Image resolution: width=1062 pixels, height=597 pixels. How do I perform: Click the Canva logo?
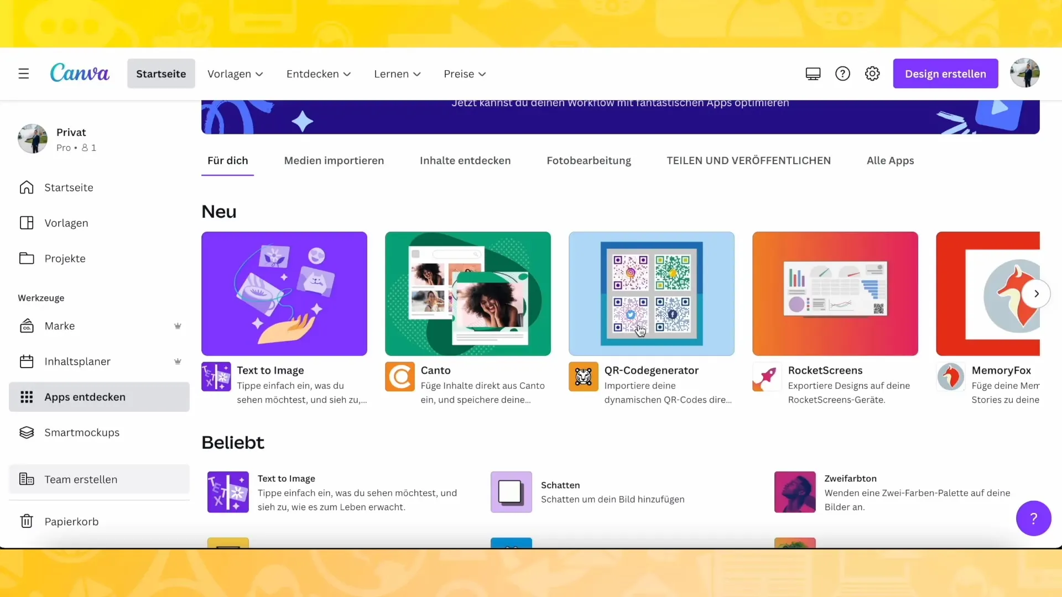(x=80, y=73)
